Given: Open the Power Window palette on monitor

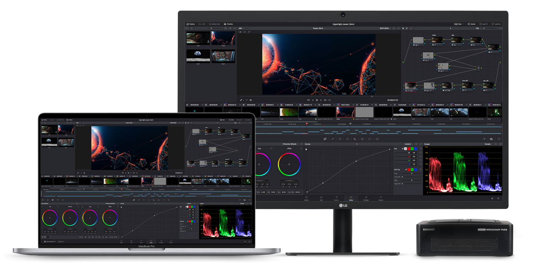Looking at the screenshot, I should [x=340, y=139].
